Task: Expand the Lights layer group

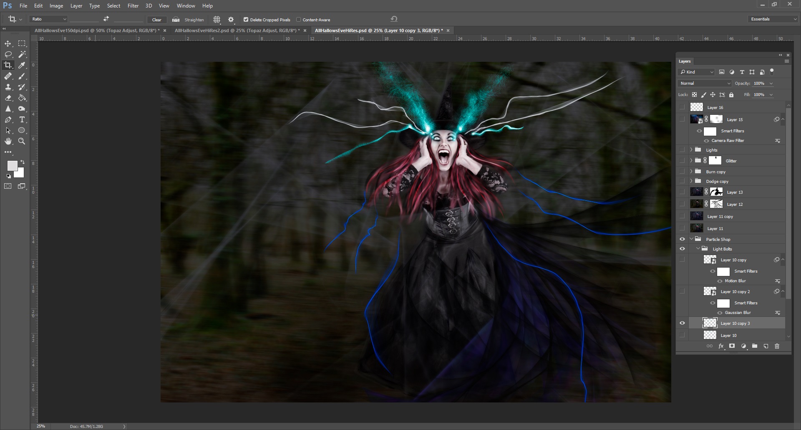Action: [x=691, y=150]
